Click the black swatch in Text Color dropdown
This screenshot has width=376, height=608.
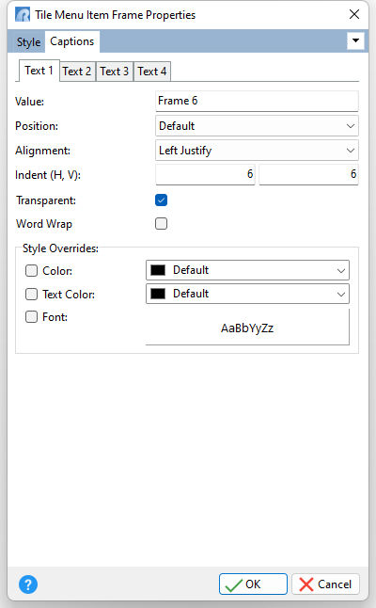(x=158, y=294)
